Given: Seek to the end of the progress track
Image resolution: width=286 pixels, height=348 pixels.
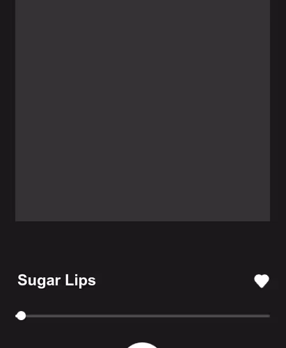Looking at the screenshot, I should [269, 316].
